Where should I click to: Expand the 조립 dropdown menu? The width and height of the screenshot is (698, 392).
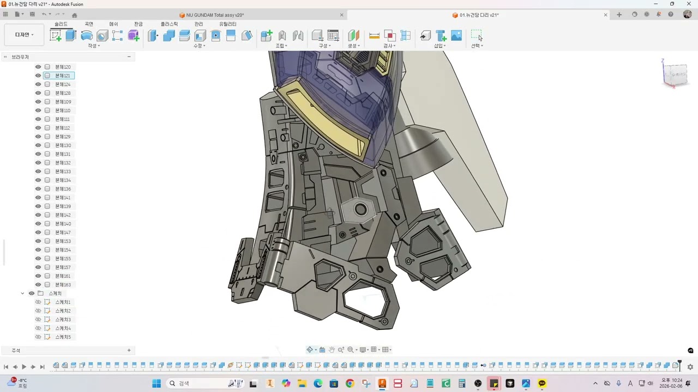pyautogui.click(x=281, y=46)
